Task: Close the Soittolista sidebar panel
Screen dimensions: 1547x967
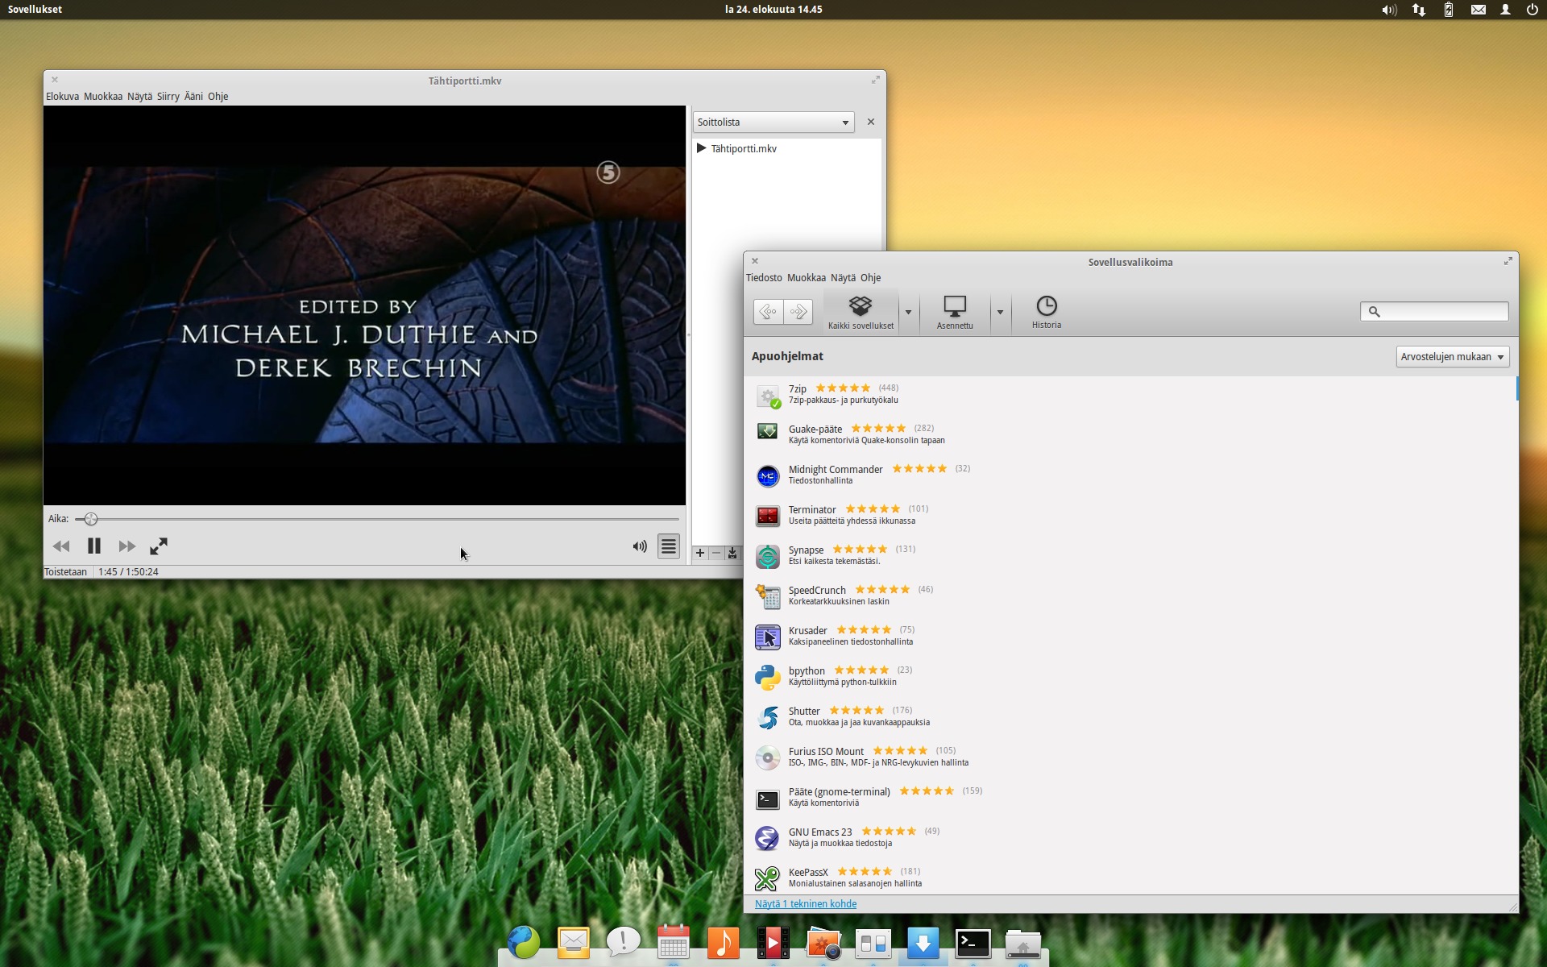Action: (870, 122)
